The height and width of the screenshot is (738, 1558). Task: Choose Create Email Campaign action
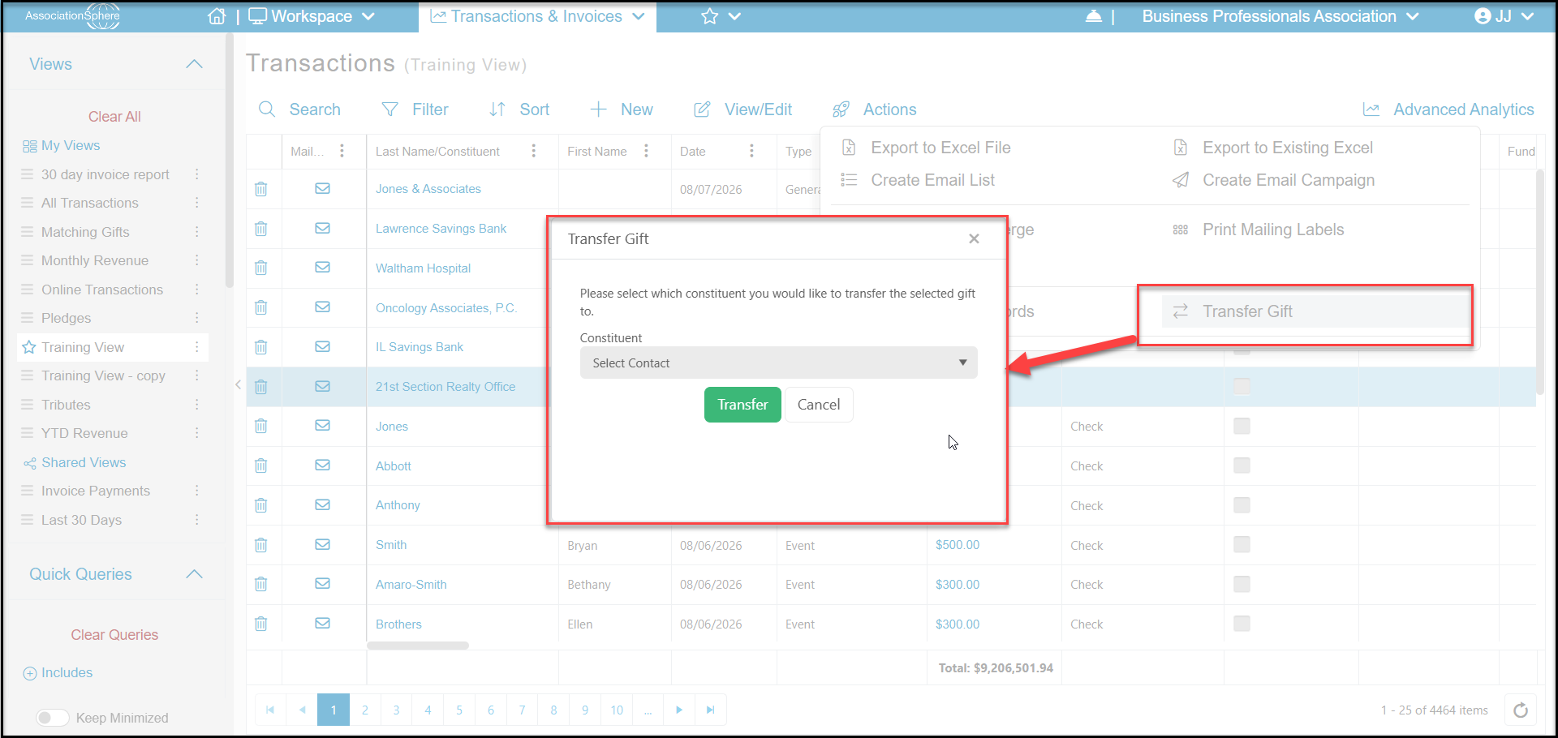[x=1274, y=180]
